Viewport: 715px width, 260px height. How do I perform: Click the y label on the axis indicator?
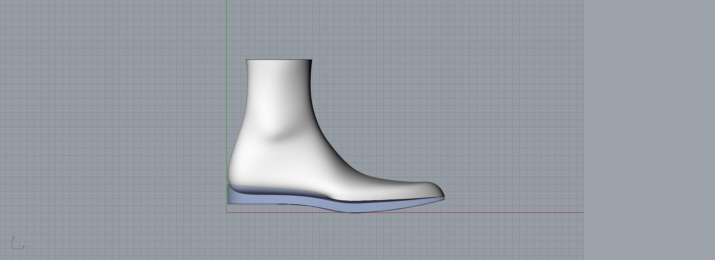pos(23,247)
